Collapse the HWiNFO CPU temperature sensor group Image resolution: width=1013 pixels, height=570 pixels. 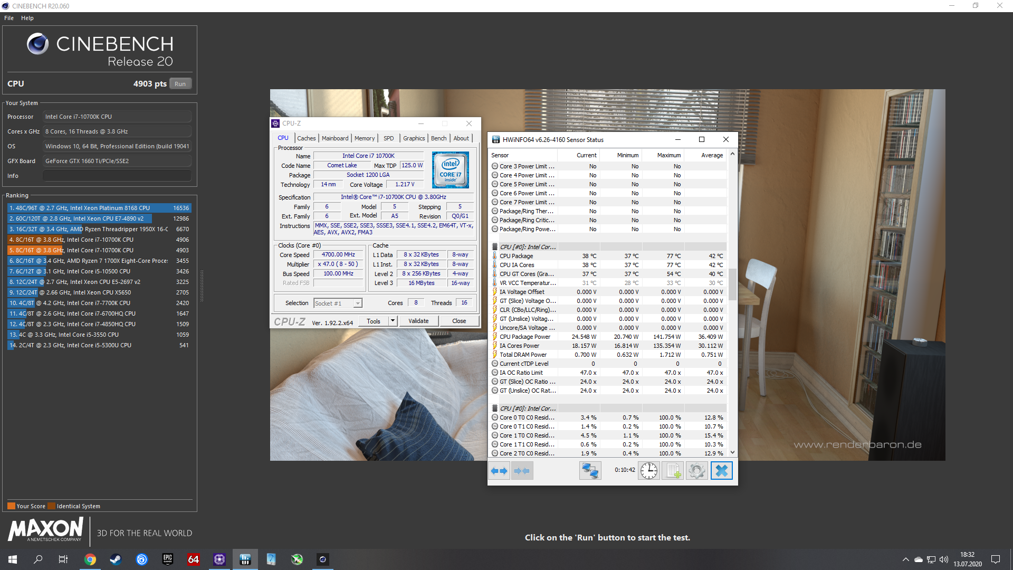(495, 247)
